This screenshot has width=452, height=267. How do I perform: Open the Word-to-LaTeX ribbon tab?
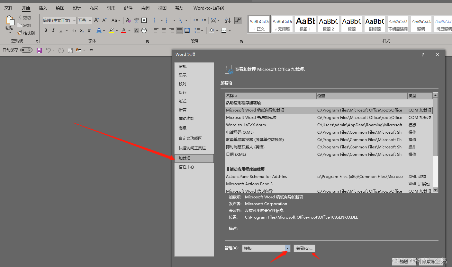point(209,8)
